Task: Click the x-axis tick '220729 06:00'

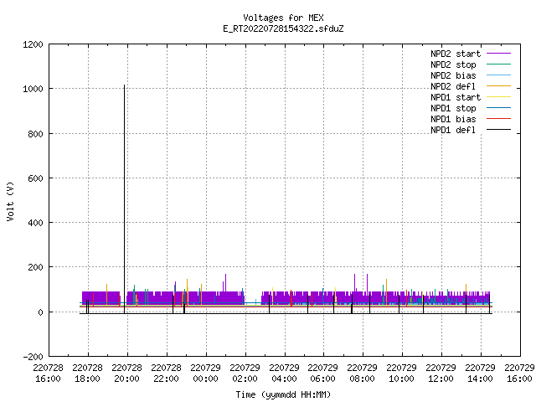Action: [322, 374]
